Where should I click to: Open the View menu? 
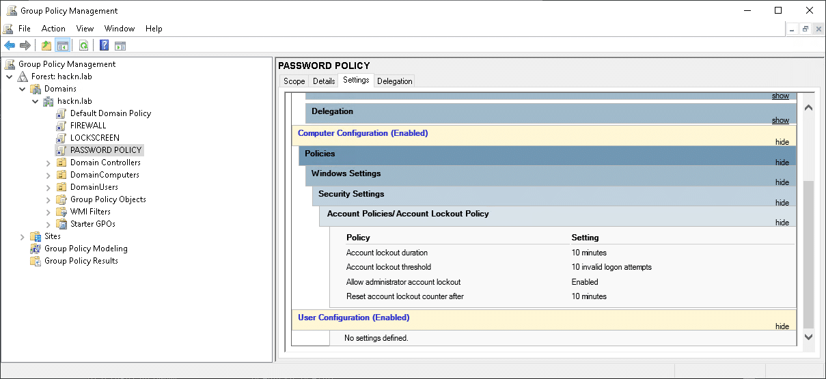pos(85,29)
